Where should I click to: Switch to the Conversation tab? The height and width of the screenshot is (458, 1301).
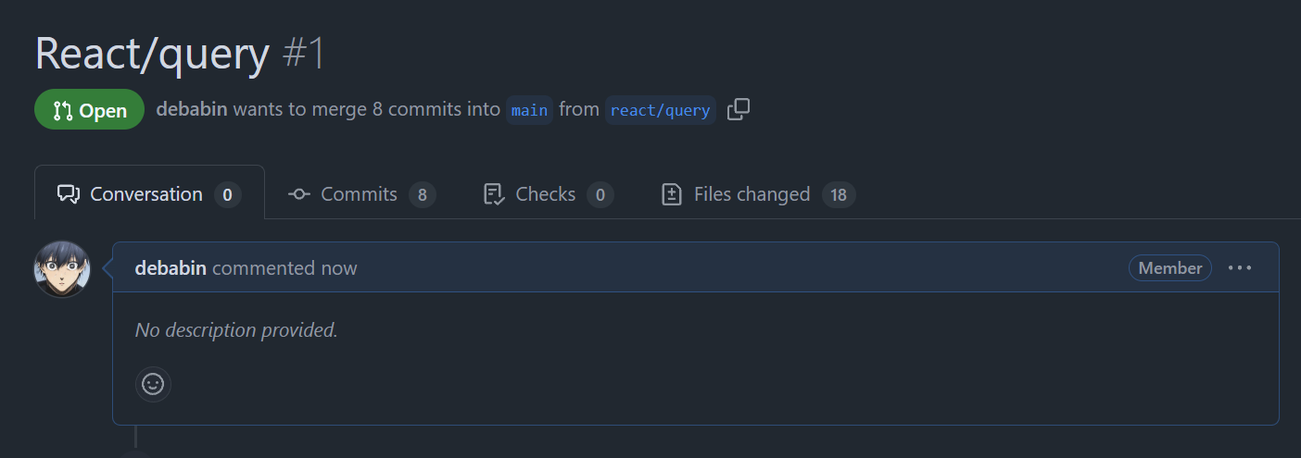coord(149,193)
